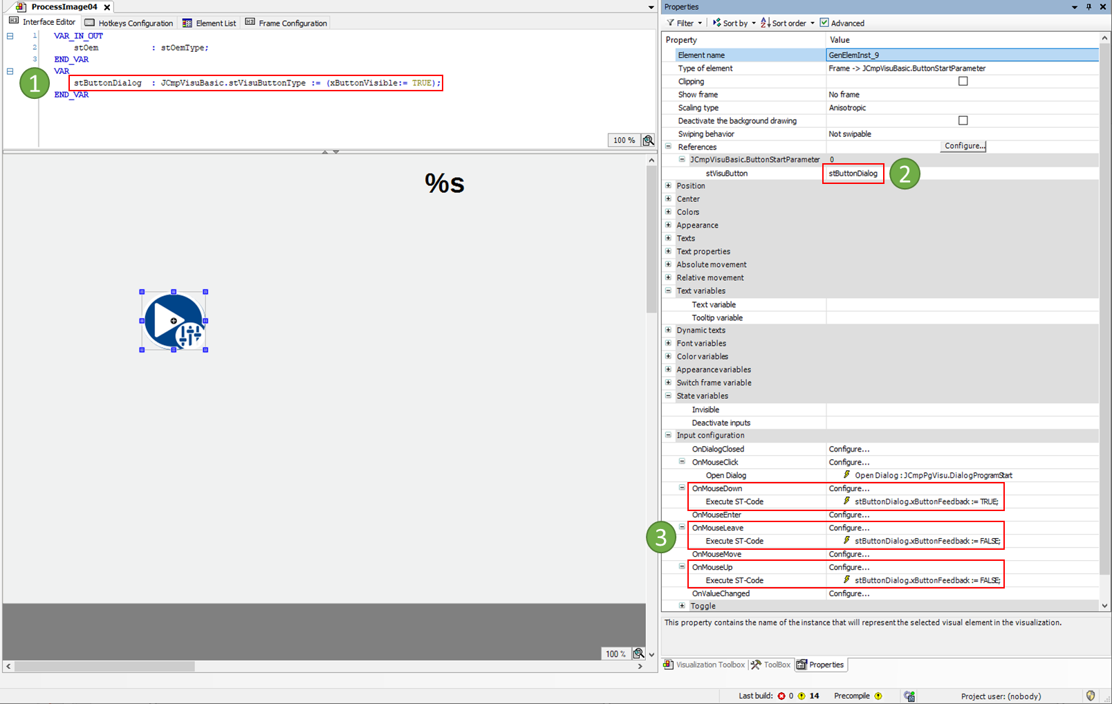
Task: Click the zoom magnifier icon below visualization canvas
Action: tap(638, 654)
